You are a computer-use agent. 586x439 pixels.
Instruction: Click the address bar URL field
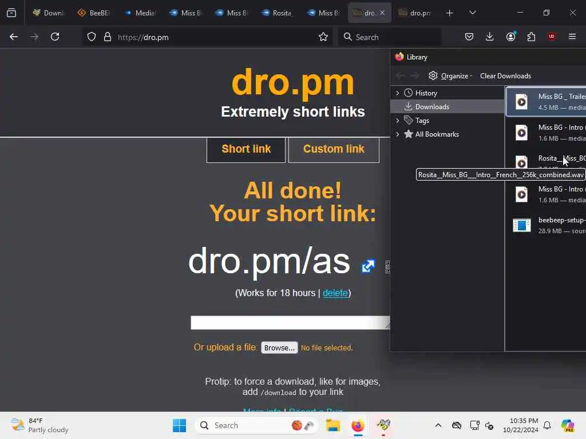(217, 37)
